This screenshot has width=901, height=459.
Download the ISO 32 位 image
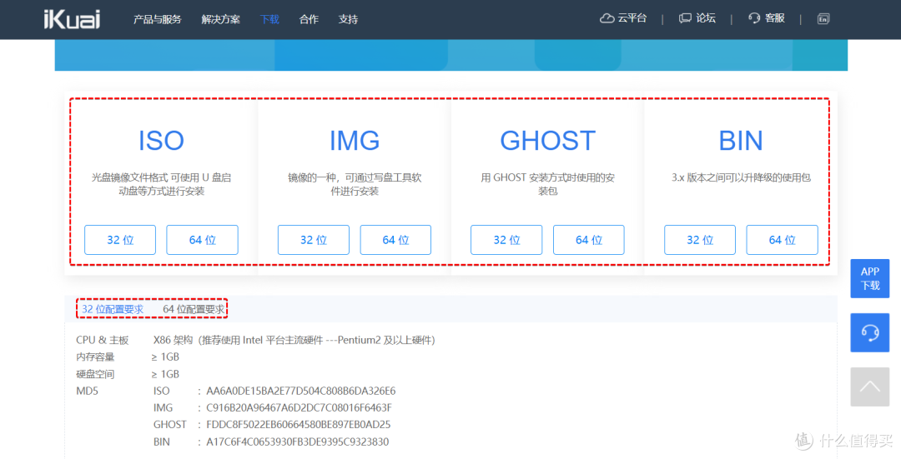pyautogui.click(x=120, y=240)
